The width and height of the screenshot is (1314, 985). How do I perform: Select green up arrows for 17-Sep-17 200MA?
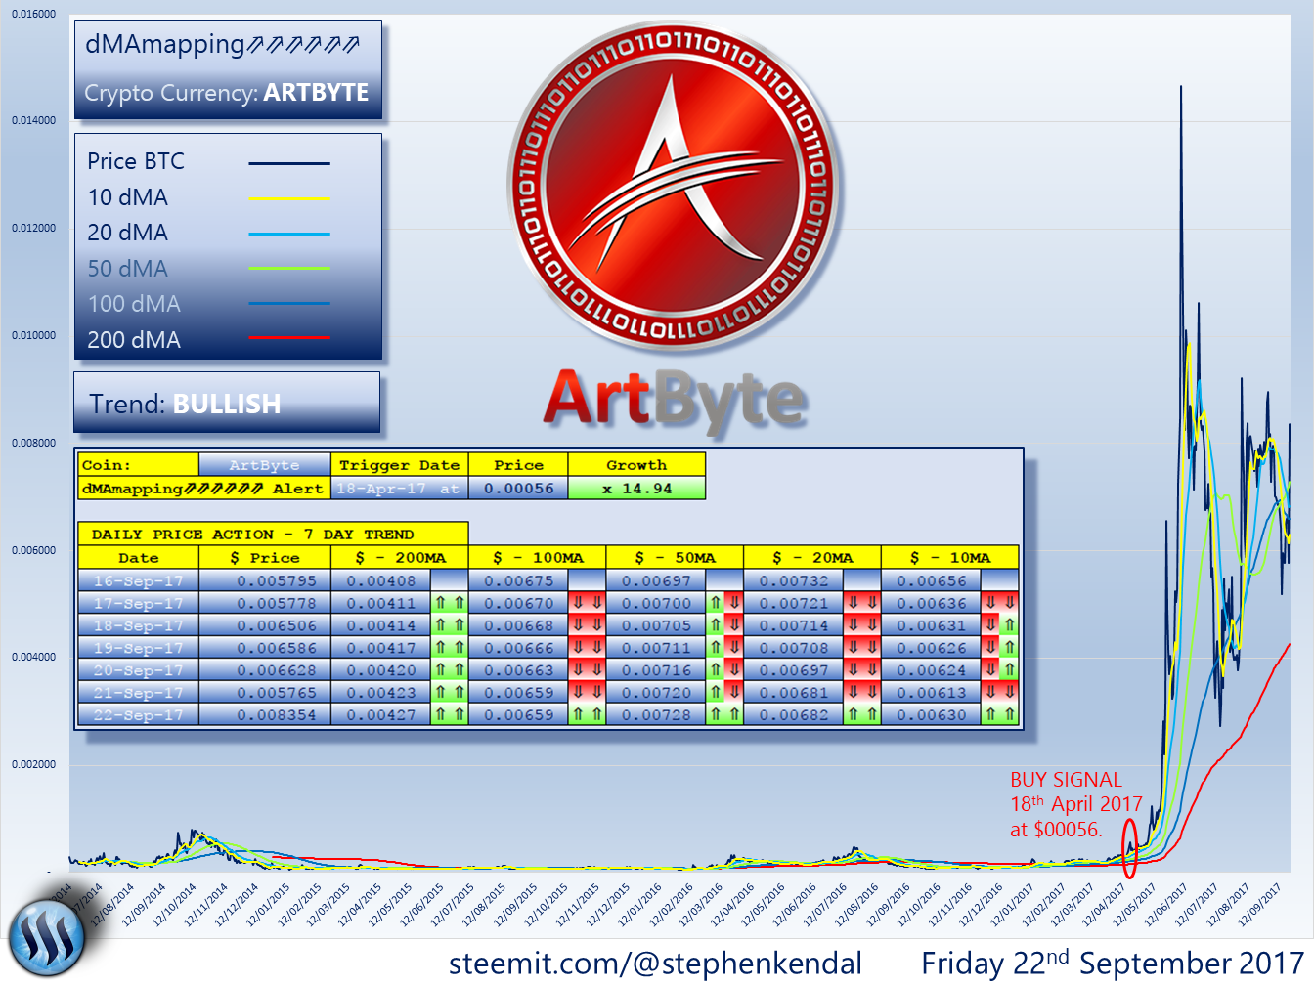point(450,603)
